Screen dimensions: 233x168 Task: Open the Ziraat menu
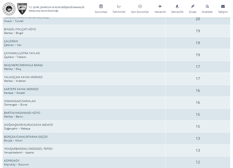193,12
